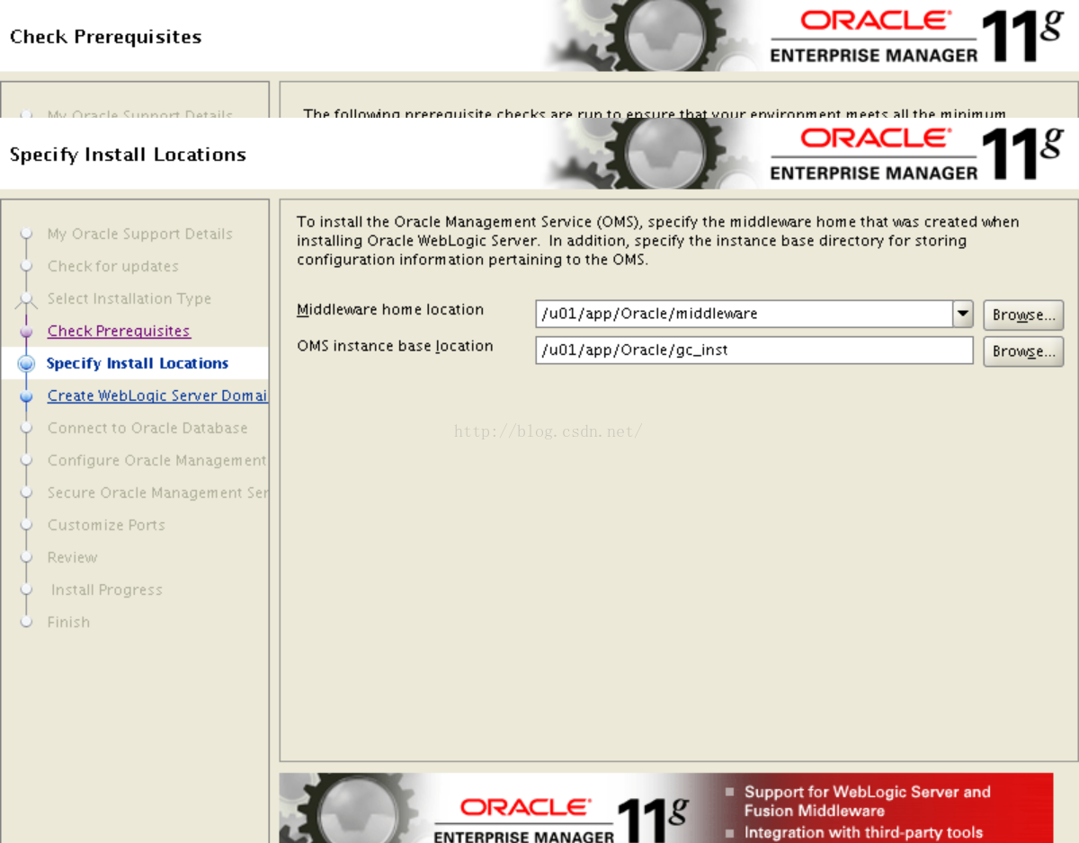Click 'Support for WebLogic Server' banner text

pyautogui.click(x=867, y=801)
